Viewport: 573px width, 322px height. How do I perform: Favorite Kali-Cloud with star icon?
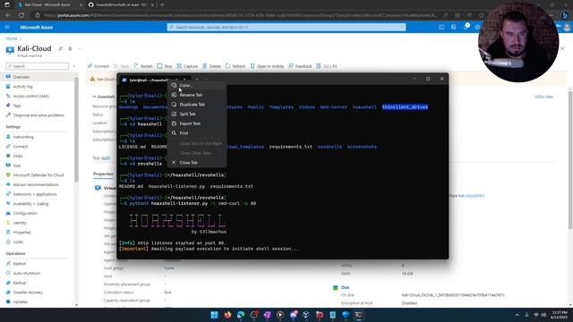pos(70,48)
